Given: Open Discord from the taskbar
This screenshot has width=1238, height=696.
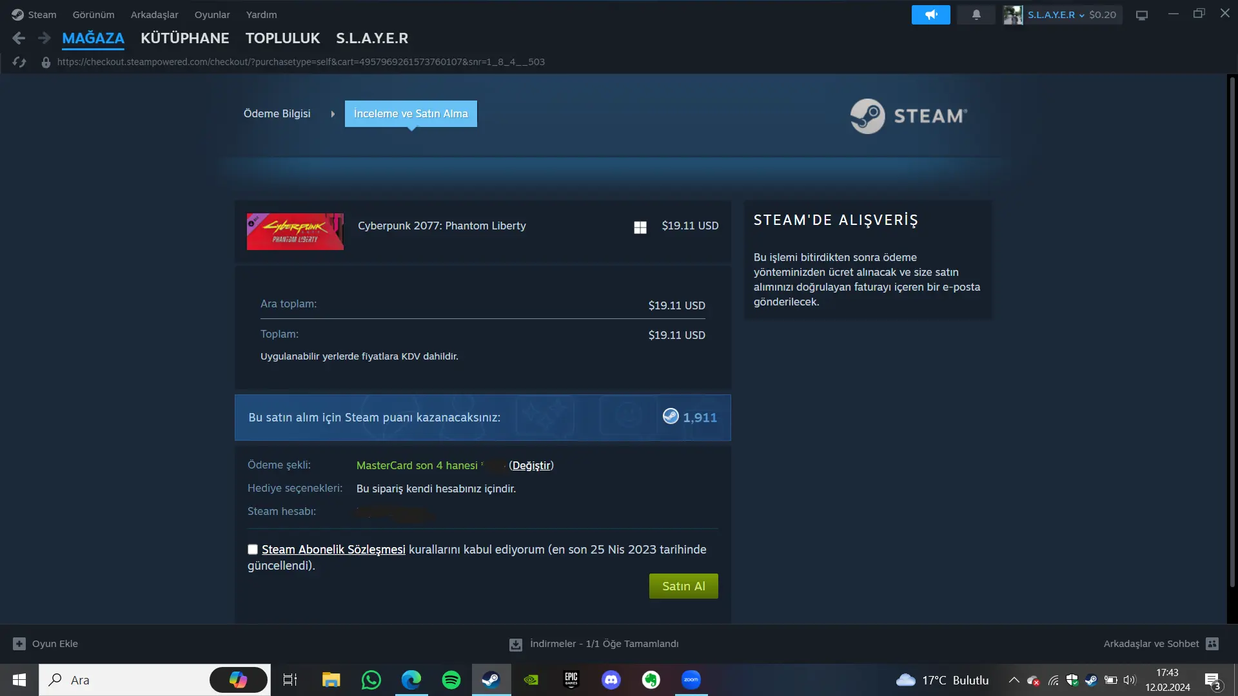Looking at the screenshot, I should [611, 680].
